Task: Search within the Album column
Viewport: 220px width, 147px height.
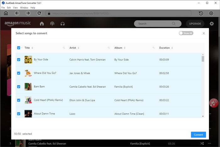Action: 154,48
